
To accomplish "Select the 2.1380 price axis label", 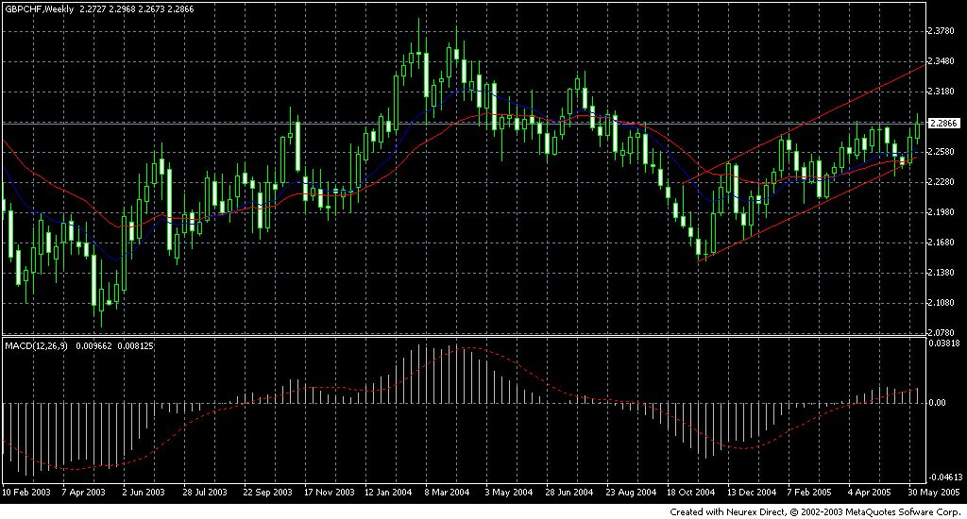I will coord(942,273).
